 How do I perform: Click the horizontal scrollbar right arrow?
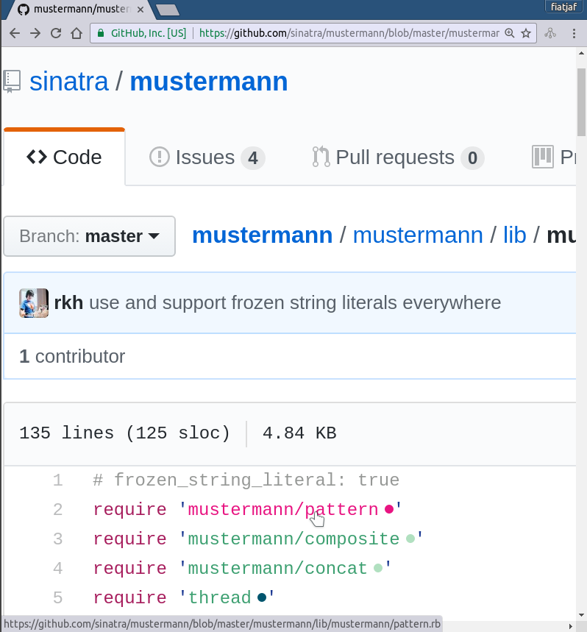[x=571, y=626]
